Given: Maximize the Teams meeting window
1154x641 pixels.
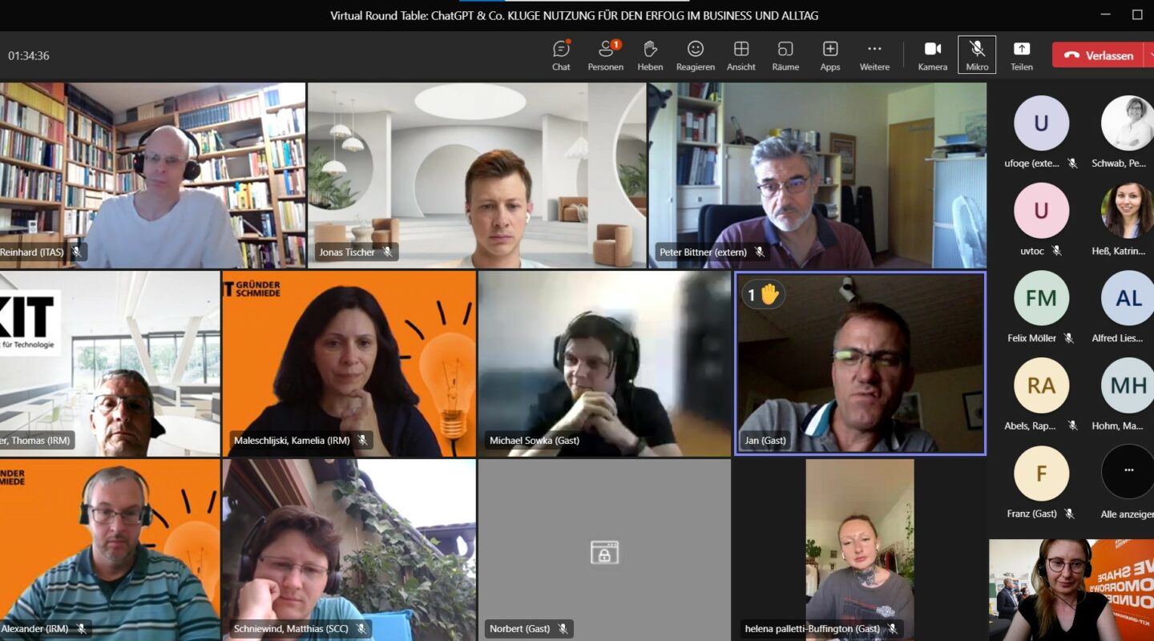Looking at the screenshot, I should (x=1137, y=14).
